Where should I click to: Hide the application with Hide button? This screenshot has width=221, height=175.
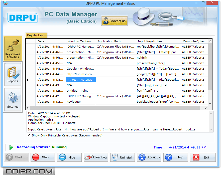click(x=69, y=157)
